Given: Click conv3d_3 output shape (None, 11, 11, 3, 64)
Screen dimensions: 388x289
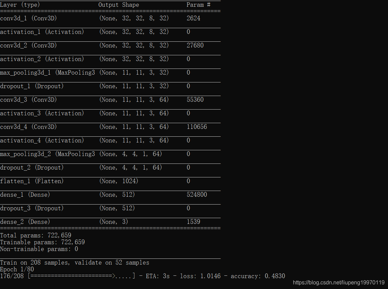Looking at the screenshot, I should click(134, 100).
